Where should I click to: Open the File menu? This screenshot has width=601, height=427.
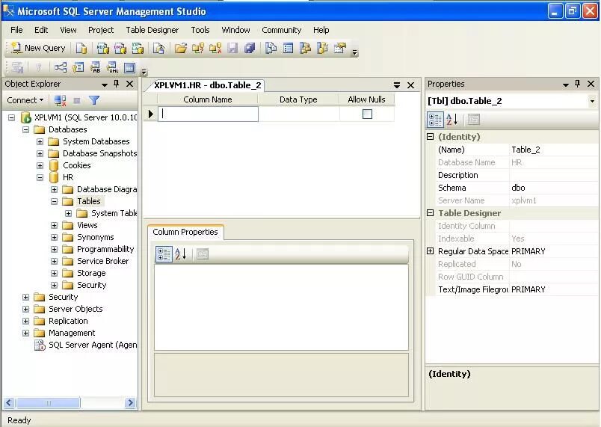tap(16, 30)
